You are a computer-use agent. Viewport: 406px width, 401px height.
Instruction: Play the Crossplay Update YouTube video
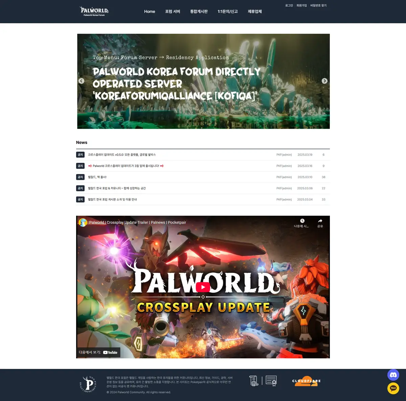203,287
